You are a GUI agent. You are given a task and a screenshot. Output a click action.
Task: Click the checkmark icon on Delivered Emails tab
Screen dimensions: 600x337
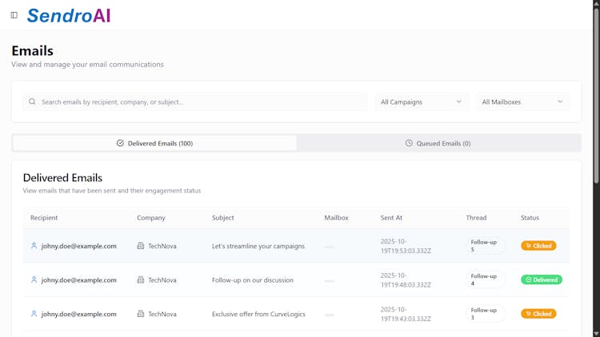tap(120, 144)
